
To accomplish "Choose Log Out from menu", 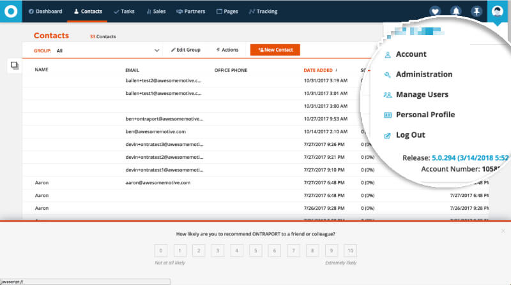I will pyautogui.click(x=410, y=135).
